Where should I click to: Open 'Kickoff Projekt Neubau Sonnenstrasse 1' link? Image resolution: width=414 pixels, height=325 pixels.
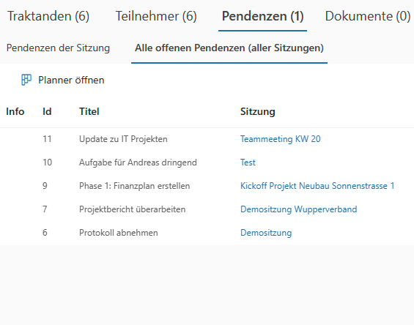pos(317,186)
